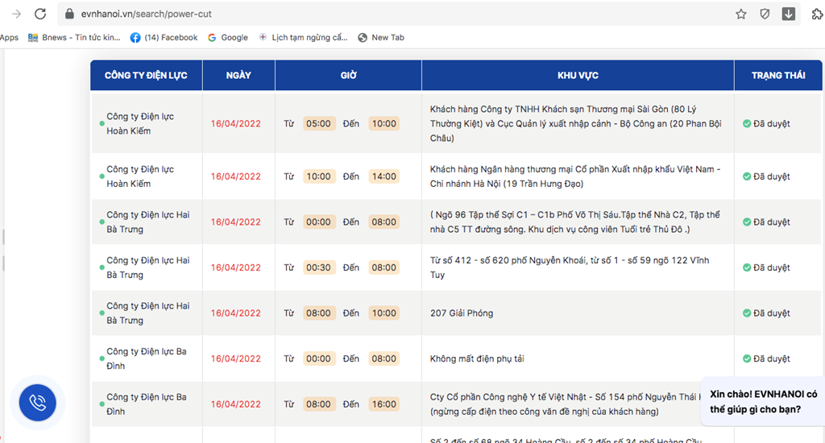The height and width of the screenshot is (443, 825).
Task: Click Khách sạn Thương mại Sài Gòn area text
Action: (576, 124)
